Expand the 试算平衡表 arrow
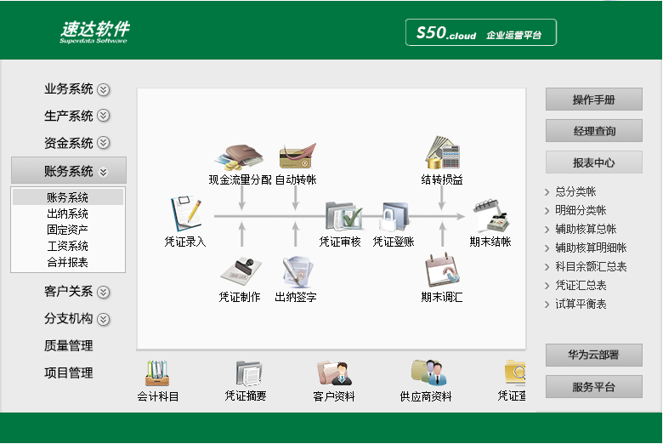The image size is (663, 444). 547,305
